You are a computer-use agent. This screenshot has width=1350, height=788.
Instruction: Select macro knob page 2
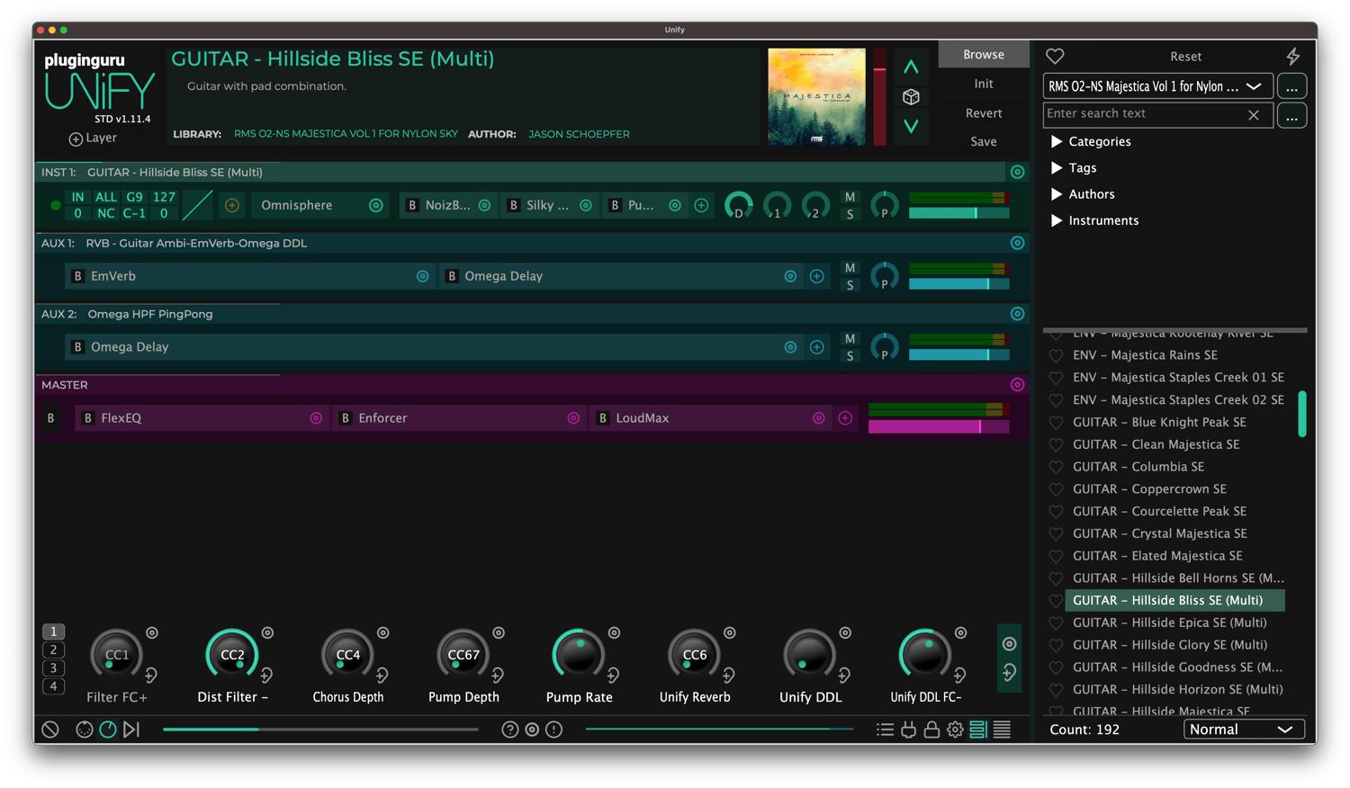tap(53, 649)
